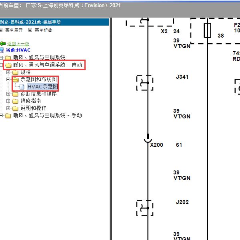Select 示意图和布线图 tree item
240x240 pixels.
coord(39,79)
